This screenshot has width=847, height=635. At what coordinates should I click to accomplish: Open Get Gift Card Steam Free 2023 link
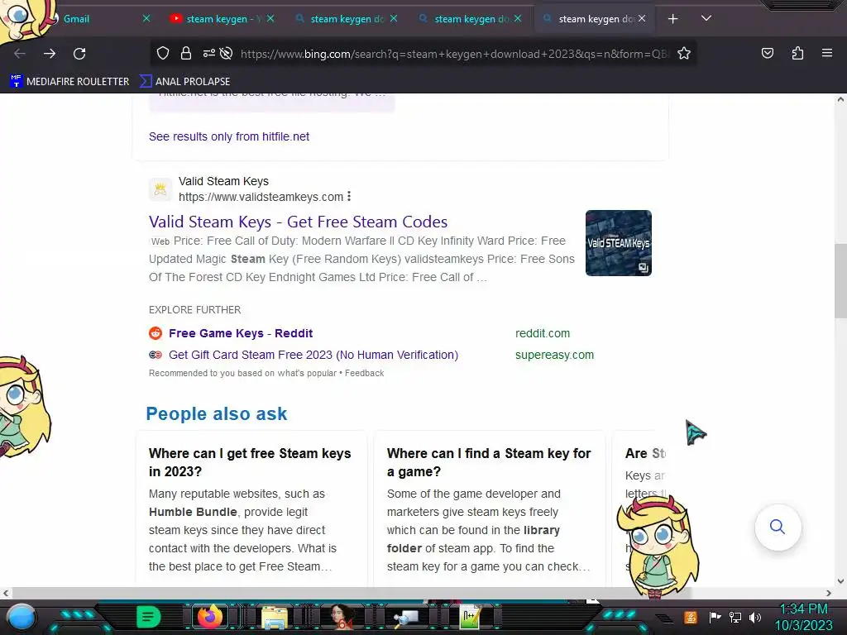click(313, 355)
